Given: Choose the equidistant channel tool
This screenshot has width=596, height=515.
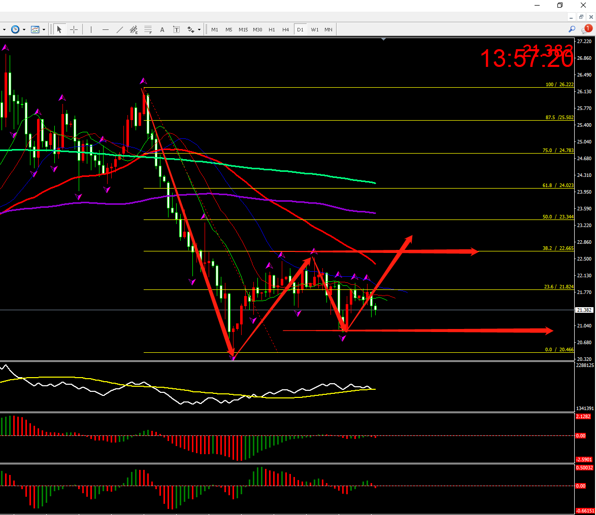Looking at the screenshot, I should 134,29.
